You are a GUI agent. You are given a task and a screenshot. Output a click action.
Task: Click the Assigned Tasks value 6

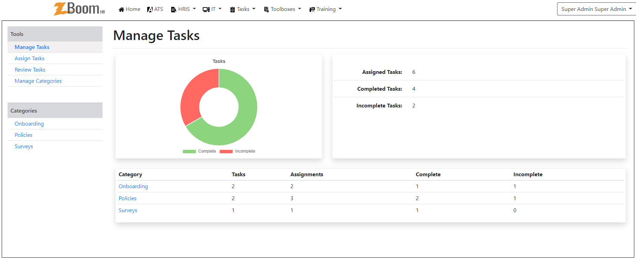tap(414, 72)
